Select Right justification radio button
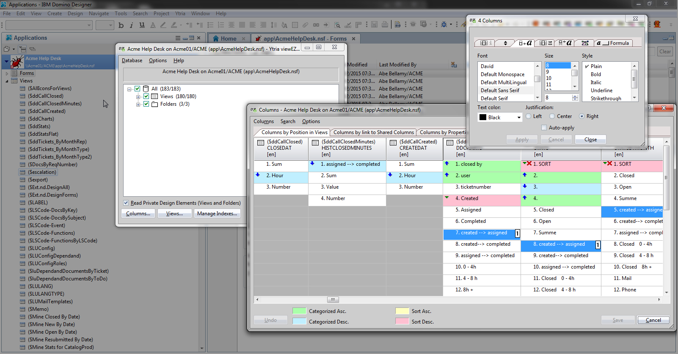678x354 pixels. tap(582, 116)
